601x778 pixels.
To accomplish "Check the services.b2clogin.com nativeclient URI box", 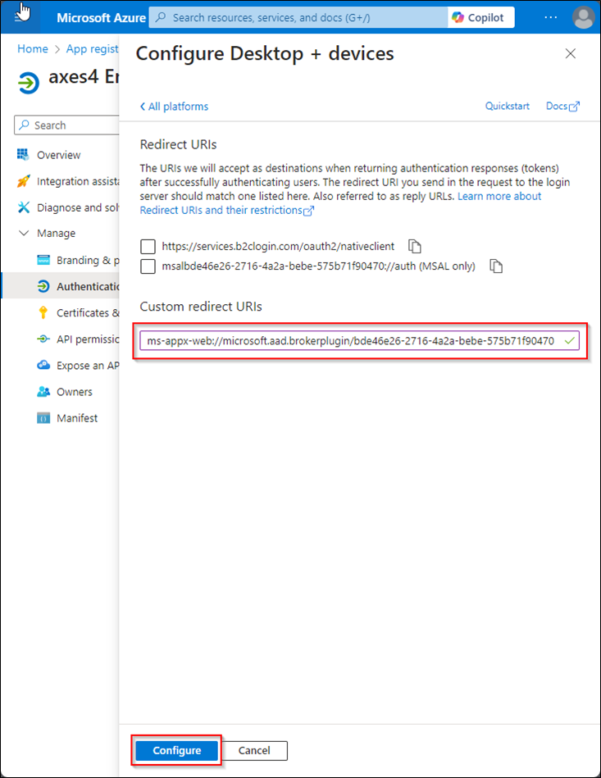I will click(x=148, y=246).
